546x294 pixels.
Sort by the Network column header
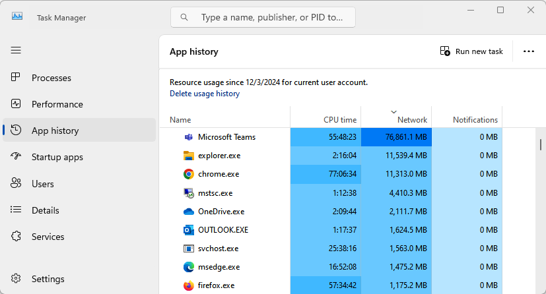pyautogui.click(x=396, y=117)
